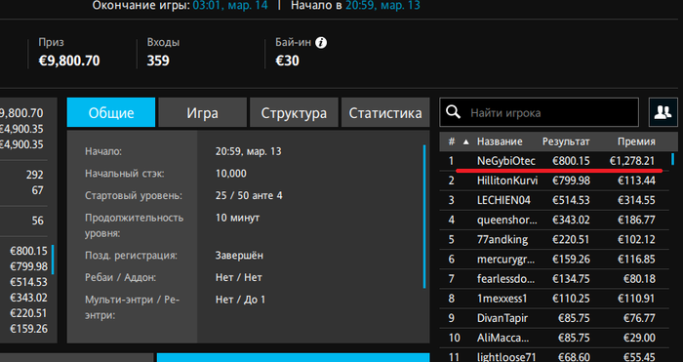Click the details panel blue scrollbar
The width and height of the screenshot is (683, 362).
coord(424,217)
